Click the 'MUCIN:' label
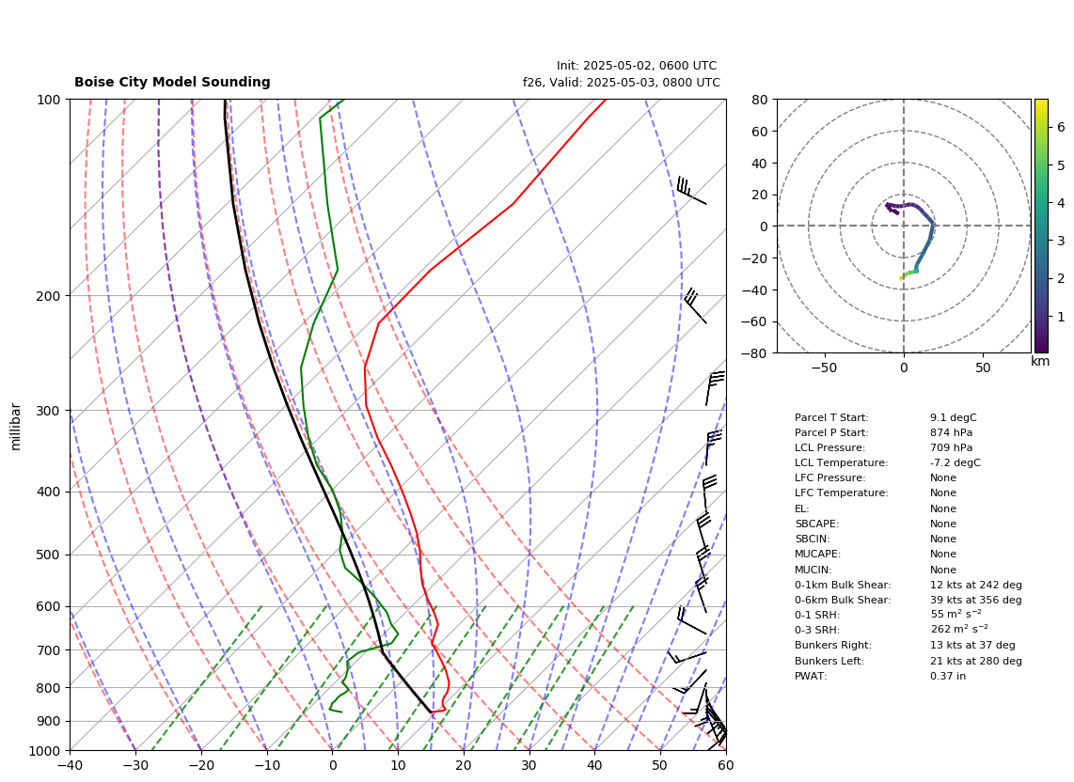The image size is (1074, 782). 813,570
